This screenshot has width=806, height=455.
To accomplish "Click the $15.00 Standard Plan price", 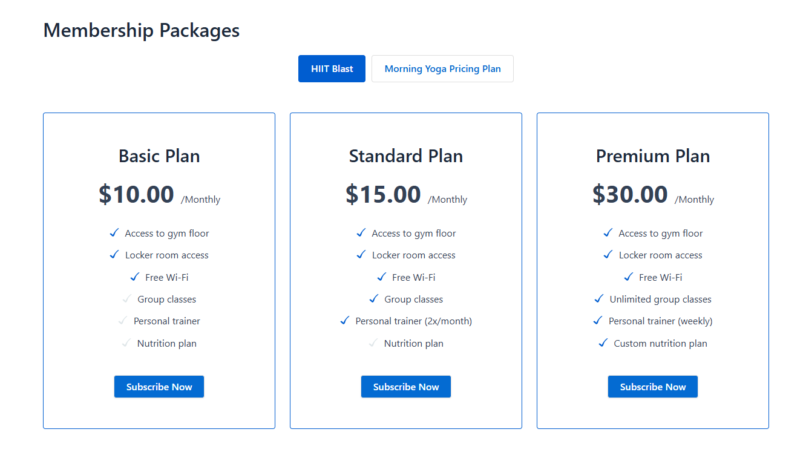I will [x=383, y=194].
